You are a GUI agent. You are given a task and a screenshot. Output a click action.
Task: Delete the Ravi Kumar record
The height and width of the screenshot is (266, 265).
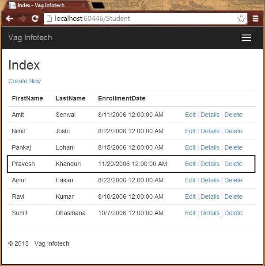tap(233, 197)
